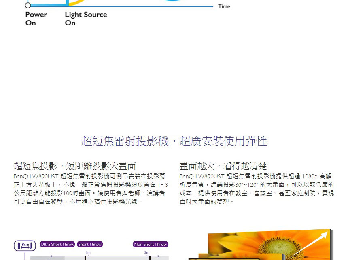
Task: Select the Non Short Throw label
Action: 151,244
